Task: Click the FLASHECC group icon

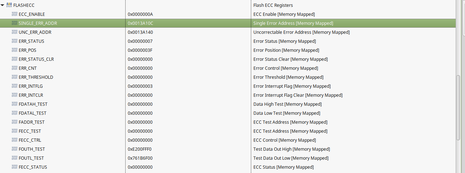Action: (9, 5)
